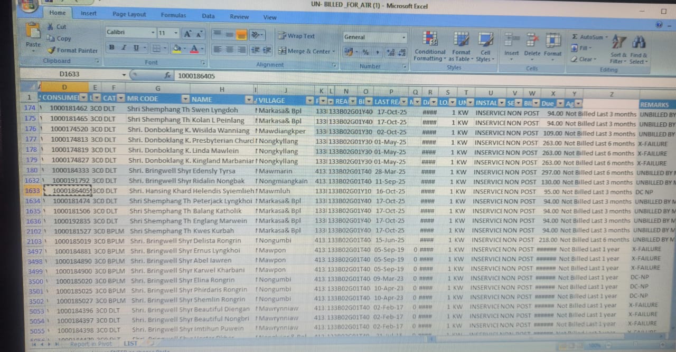Center text horizontally in the cell
The image size is (676, 352).
[229, 50]
